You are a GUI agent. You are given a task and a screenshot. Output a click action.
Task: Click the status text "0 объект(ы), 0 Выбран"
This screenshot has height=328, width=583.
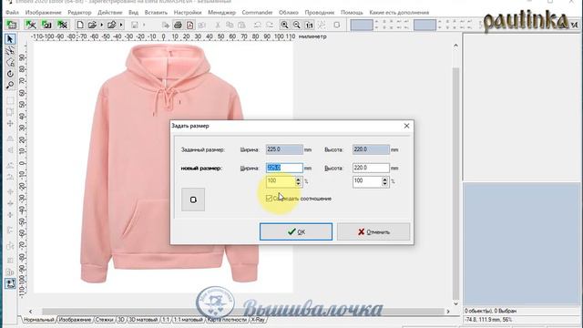(x=490, y=311)
